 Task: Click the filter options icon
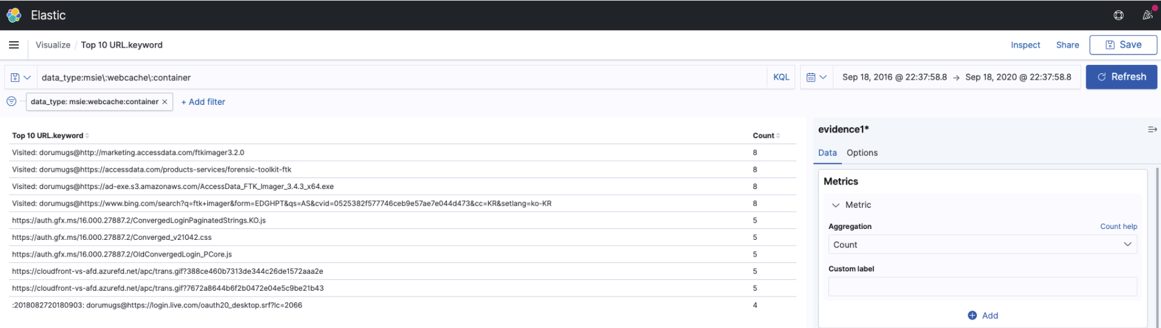tap(12, 102)
